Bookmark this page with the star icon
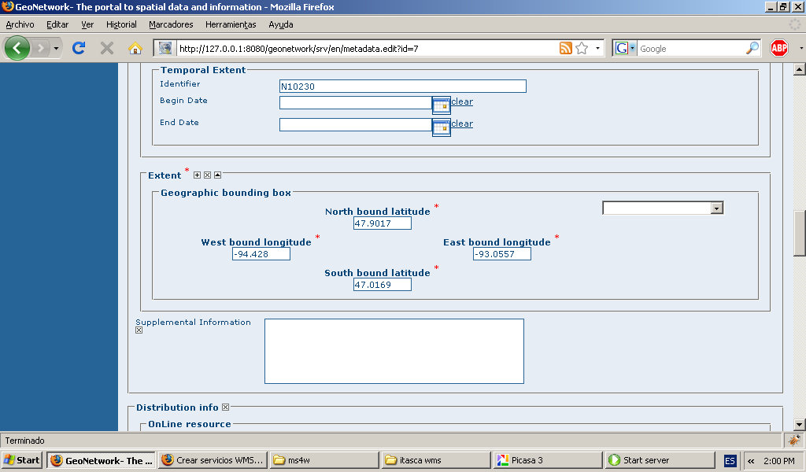This screenshot has height=472, width=806. point(582,49)
